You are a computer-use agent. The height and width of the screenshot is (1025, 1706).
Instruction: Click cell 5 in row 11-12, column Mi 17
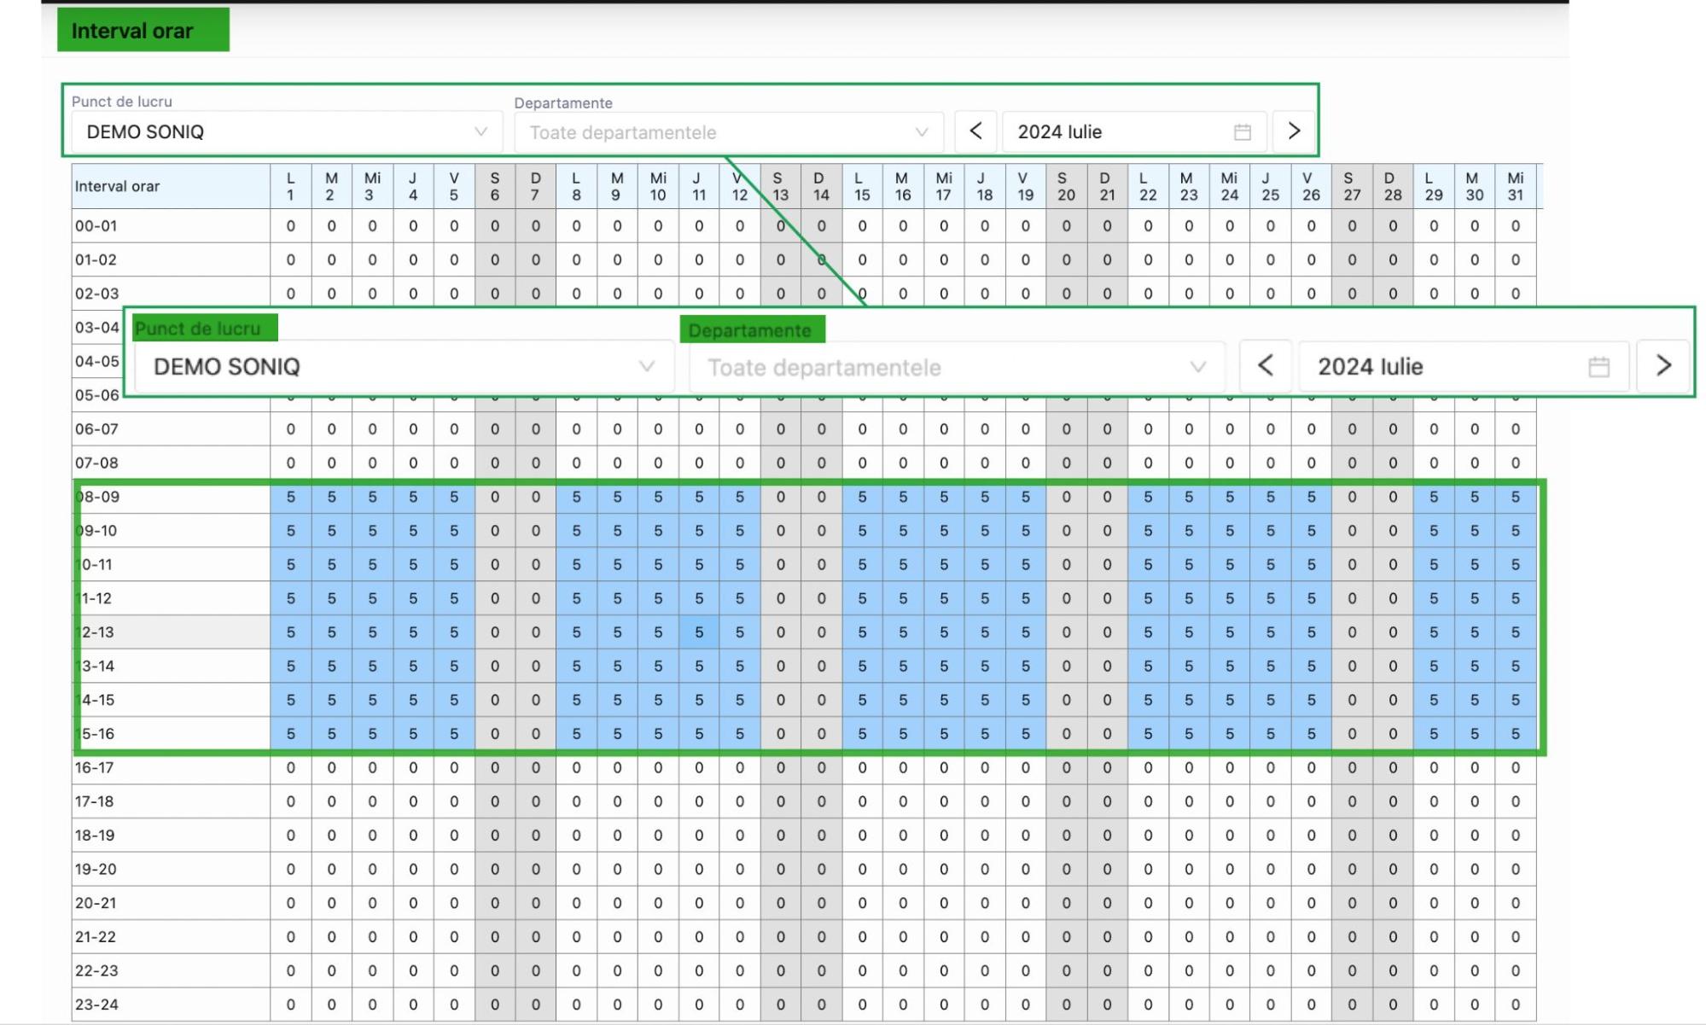944,598
